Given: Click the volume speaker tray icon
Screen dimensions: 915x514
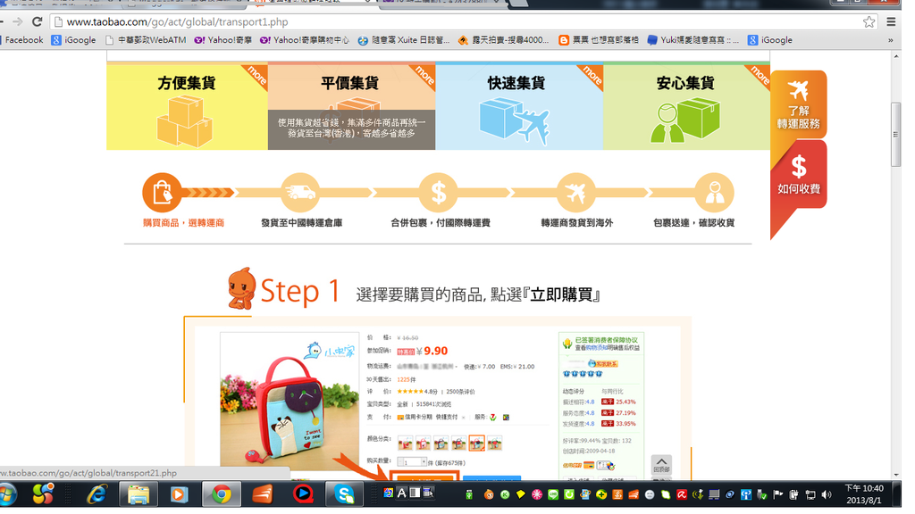Looking at the screenshot, I should pos(826,494).
